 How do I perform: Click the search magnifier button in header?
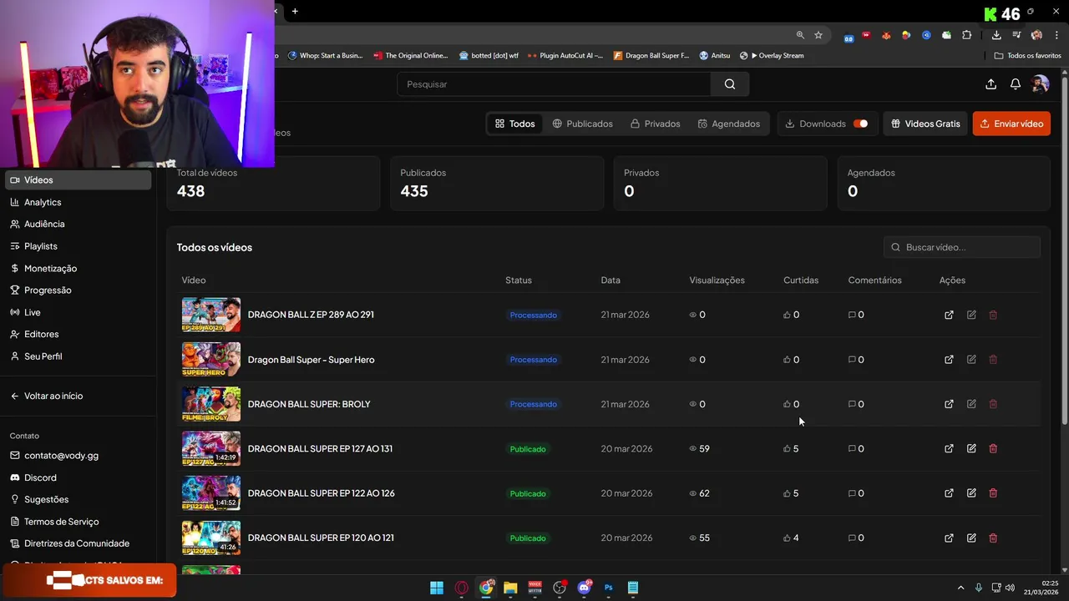pyautogui.click(x=730, y=84)
